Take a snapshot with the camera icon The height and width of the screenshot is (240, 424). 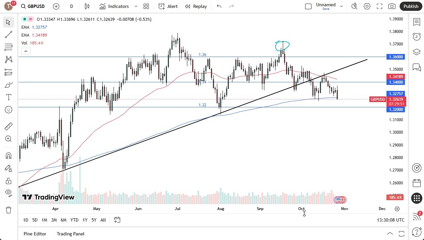tap(392, 6)
